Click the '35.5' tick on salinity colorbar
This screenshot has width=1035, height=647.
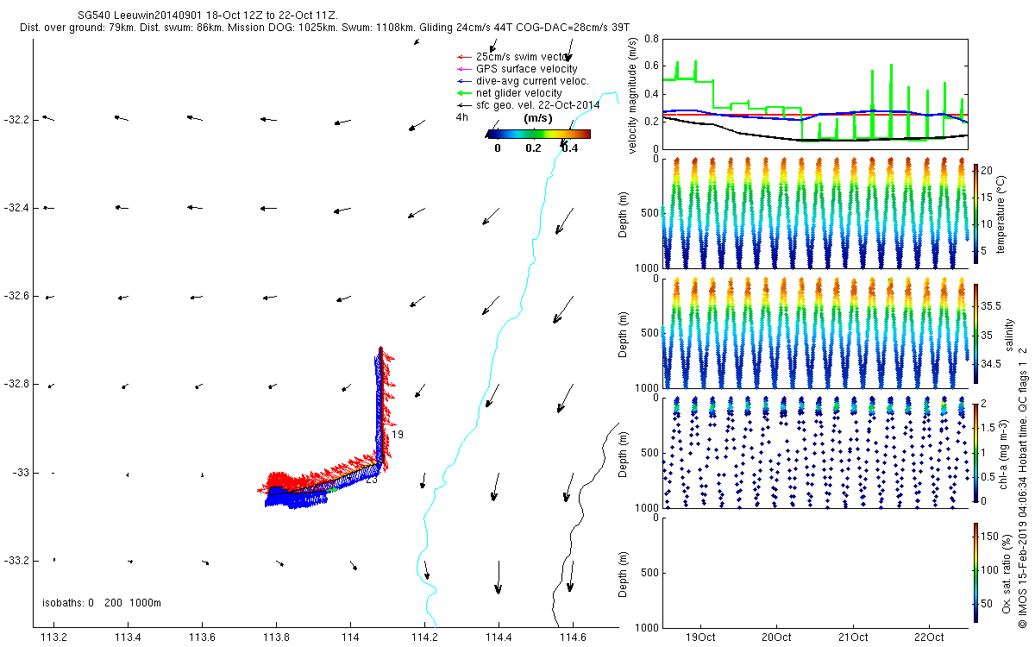(x=991, y=306)
